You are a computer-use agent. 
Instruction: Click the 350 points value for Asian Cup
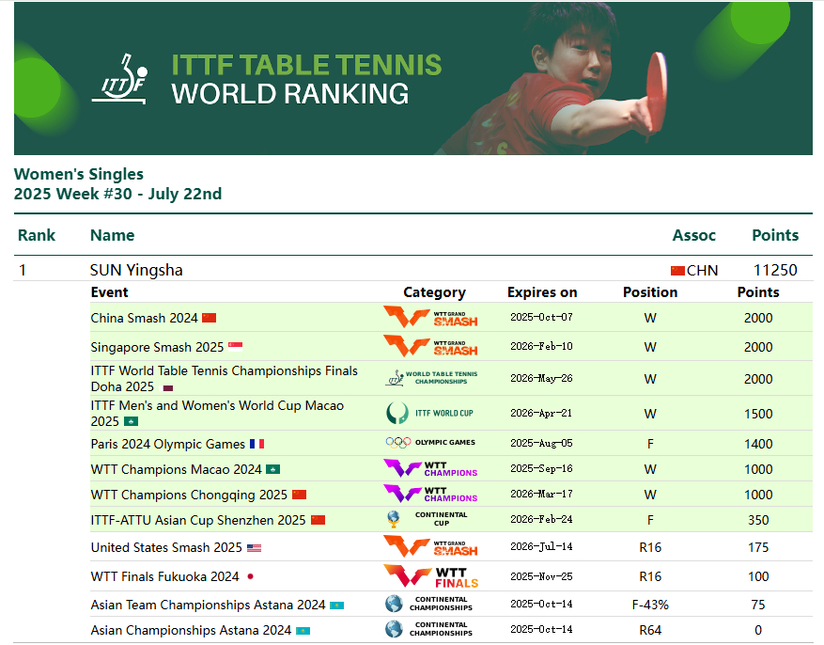point(758,520)
